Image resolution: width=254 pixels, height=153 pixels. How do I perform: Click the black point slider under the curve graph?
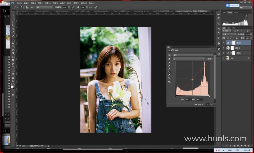(x=175, y=96)
